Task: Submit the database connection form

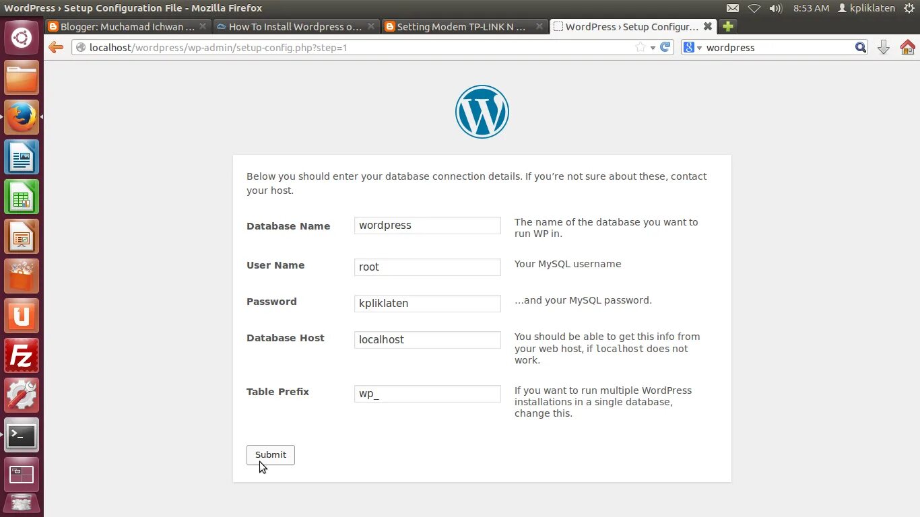Action: pos(271,455)
